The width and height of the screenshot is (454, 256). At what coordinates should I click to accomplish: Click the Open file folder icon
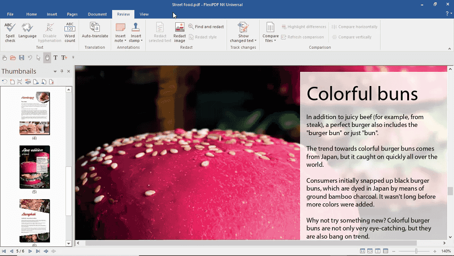click(x=13, y=58)
